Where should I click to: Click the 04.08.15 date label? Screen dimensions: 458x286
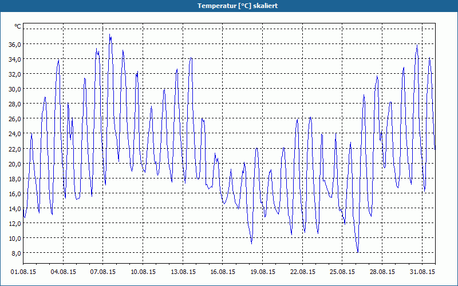coord(64,272)
